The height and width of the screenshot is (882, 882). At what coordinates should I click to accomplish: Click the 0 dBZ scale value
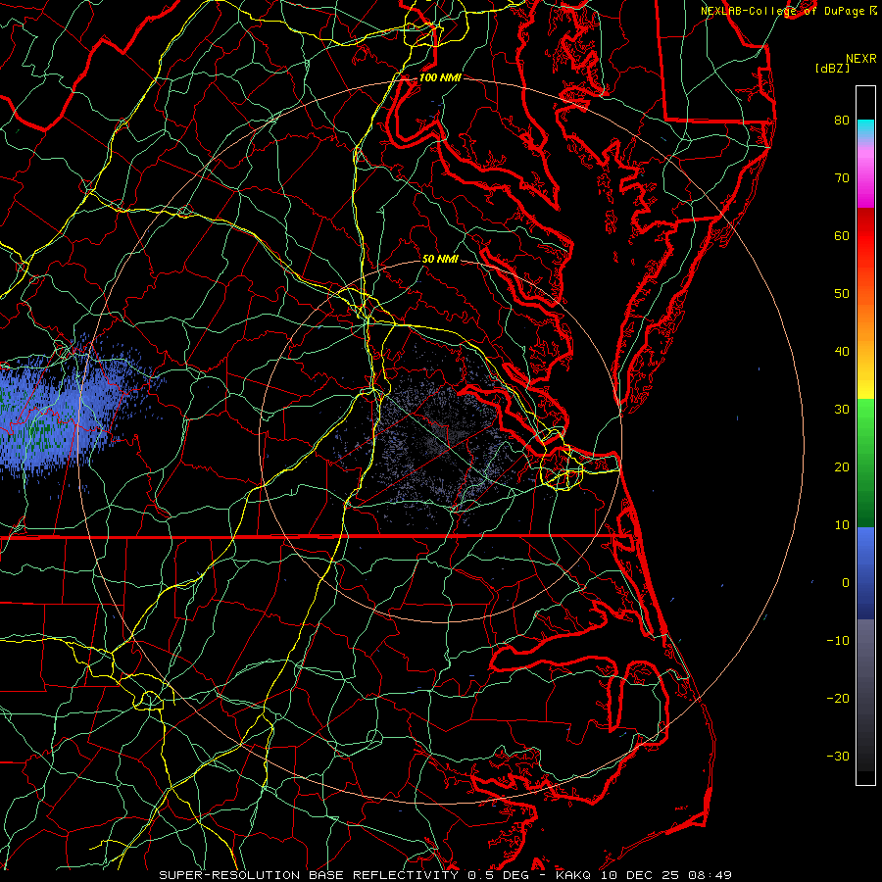pyautogui.click(x=846, y=583)
